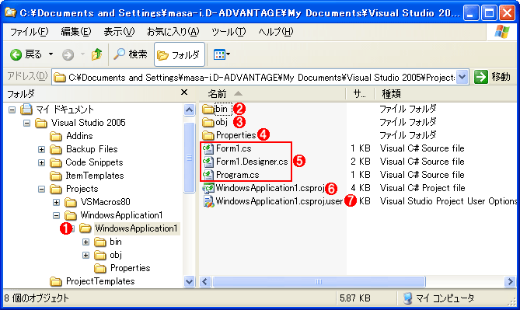Close the フォルダ pane with X
The height and width of the screenshot is (310, 520).
click(x=184, y=92)
